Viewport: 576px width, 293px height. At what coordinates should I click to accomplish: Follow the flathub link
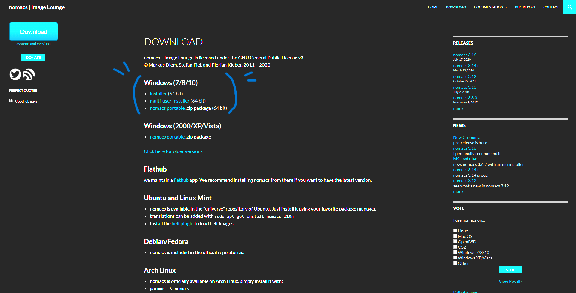click(x=181, y=180)
